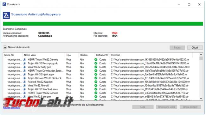Maximize the ZoneAlarm window
The image size is (206, 115).
point(189,4)
